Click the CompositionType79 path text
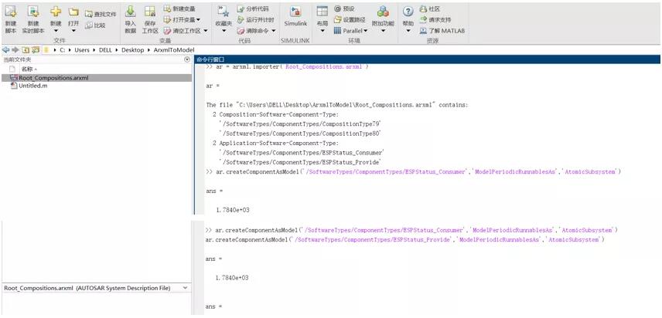This screenshot has width=662, height=318. (300, 123)
